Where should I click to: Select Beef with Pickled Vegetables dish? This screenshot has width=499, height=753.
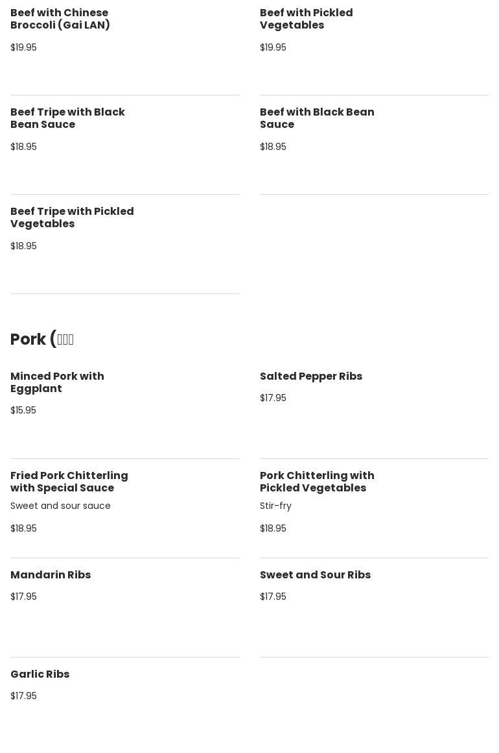coord(306,19)
